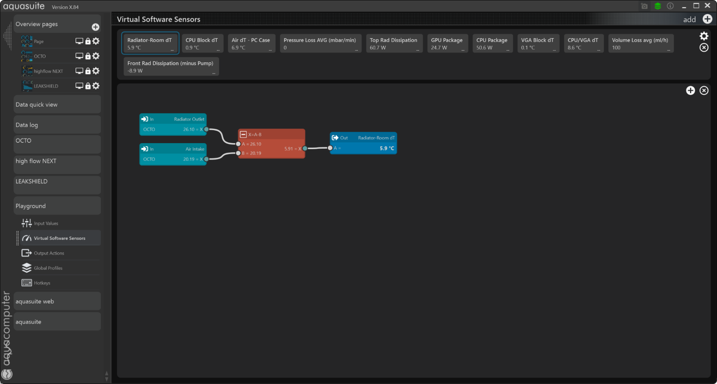717x384 pixels.
Task: Collapse the Playground section
Action: 57,206
